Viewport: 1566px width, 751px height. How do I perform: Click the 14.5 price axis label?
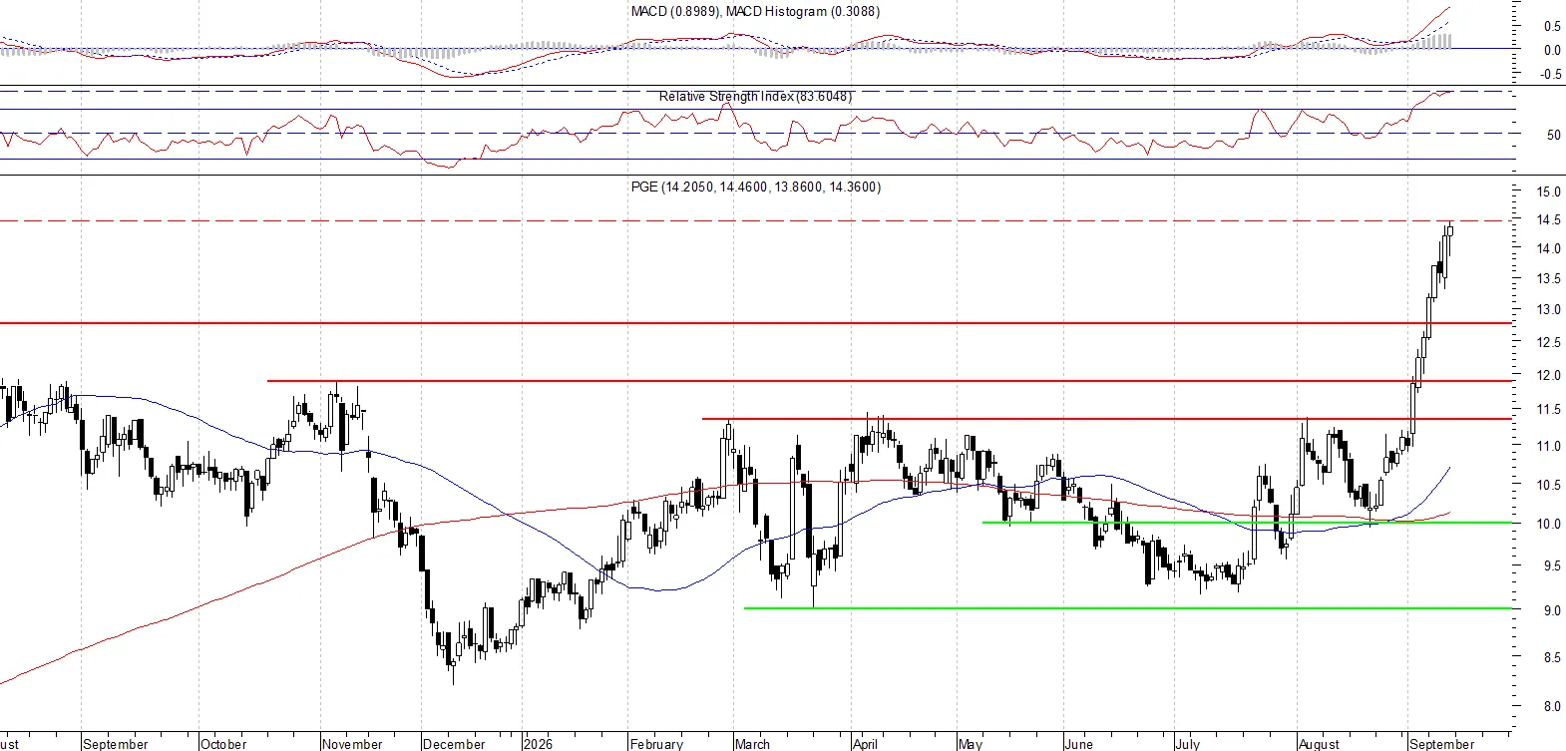(1549, 219)
